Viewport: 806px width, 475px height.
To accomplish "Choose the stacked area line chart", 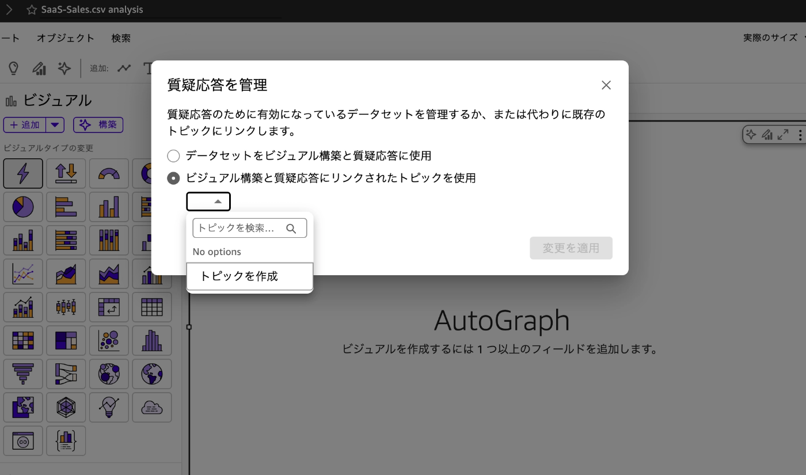I will pos(109,273).
